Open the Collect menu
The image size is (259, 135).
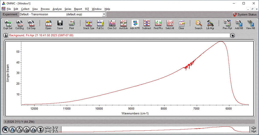click(x=25, y=9)
